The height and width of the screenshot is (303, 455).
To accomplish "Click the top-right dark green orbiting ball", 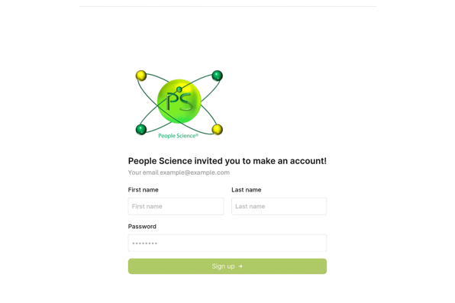I will coord(217,76).
